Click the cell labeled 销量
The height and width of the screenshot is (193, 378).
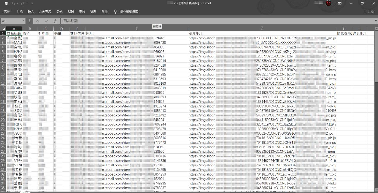click(61, 33)
